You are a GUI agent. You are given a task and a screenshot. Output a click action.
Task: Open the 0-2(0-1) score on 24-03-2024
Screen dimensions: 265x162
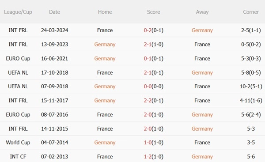[x=153, y=30]
